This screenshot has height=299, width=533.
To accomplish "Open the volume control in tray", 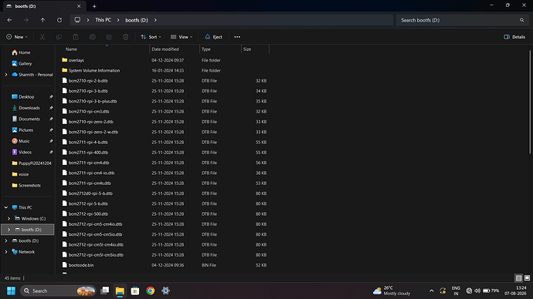I will (x=477, y=291).
